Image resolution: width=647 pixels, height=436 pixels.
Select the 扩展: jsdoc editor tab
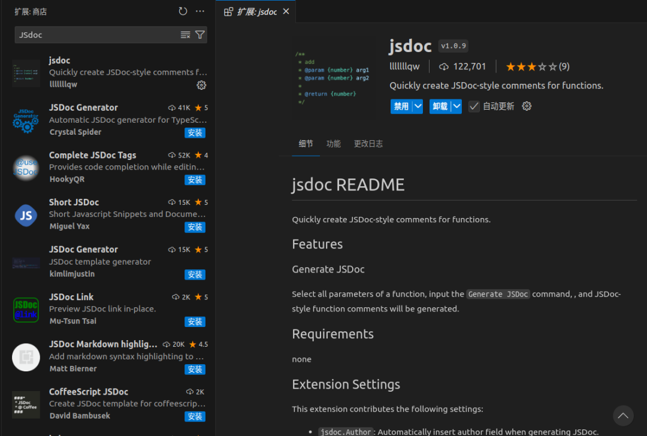pyautogui.click(x=256, y=11)
